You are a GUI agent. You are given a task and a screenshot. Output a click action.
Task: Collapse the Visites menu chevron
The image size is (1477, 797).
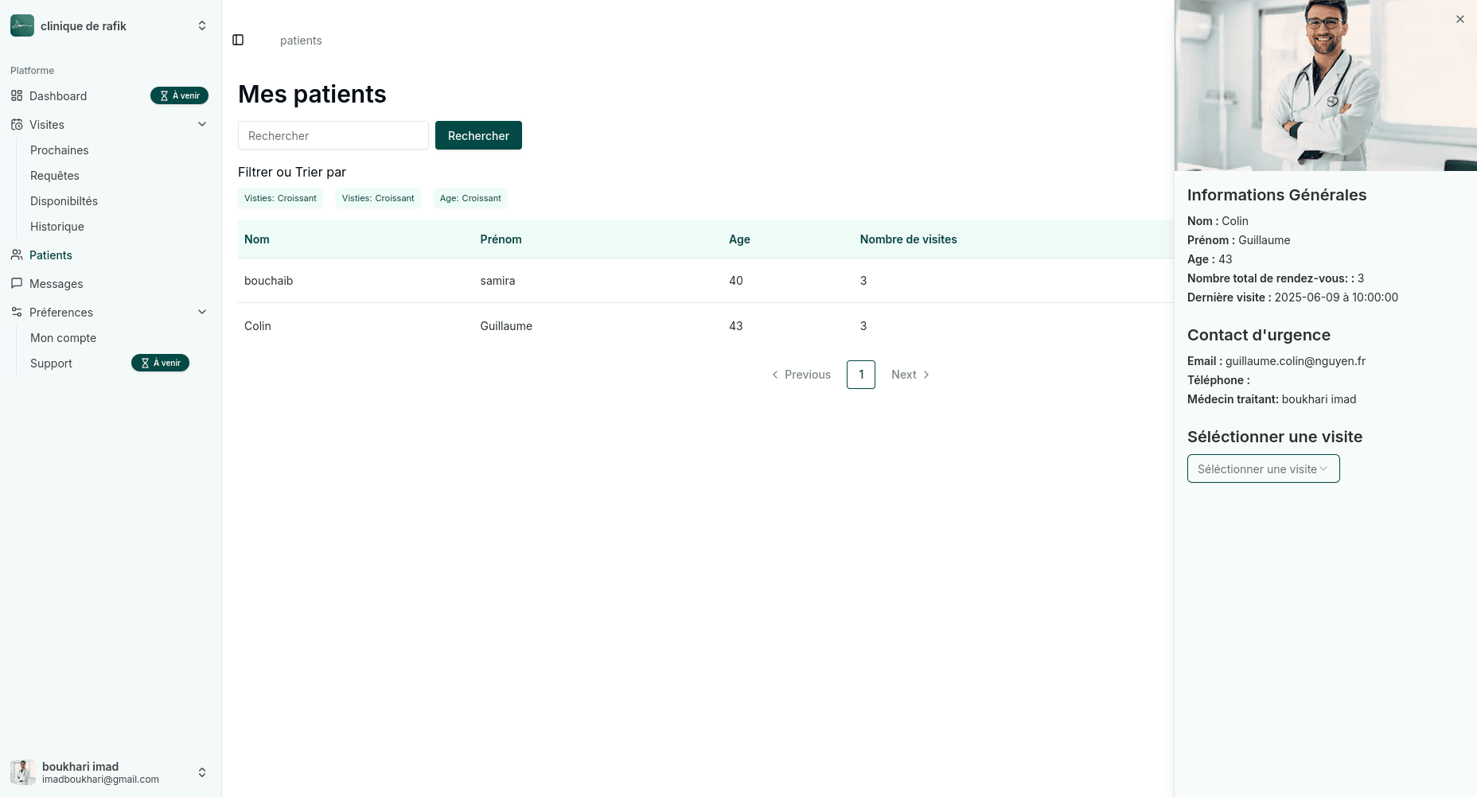click(202, 124)
